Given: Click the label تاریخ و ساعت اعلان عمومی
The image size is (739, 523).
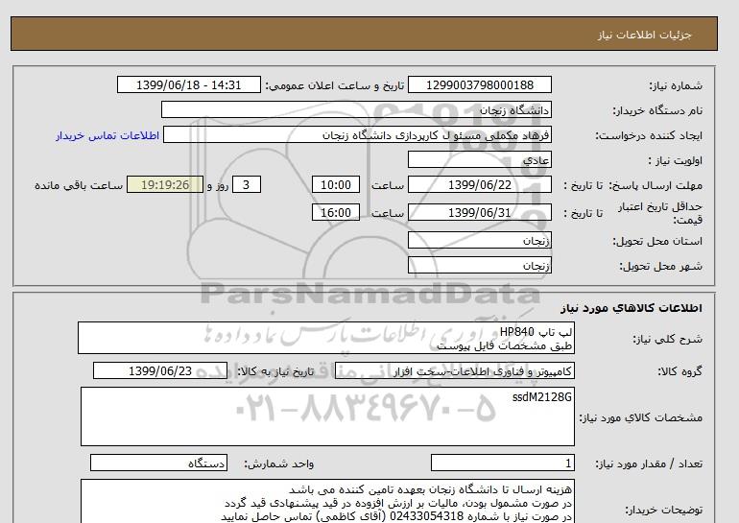Looking at the screenshot, I should point(335,85).
